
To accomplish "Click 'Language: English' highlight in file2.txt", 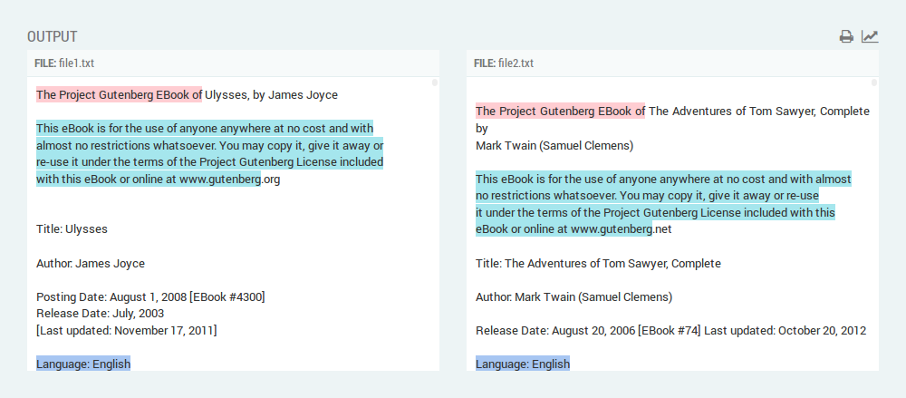I will pos(523,364).
